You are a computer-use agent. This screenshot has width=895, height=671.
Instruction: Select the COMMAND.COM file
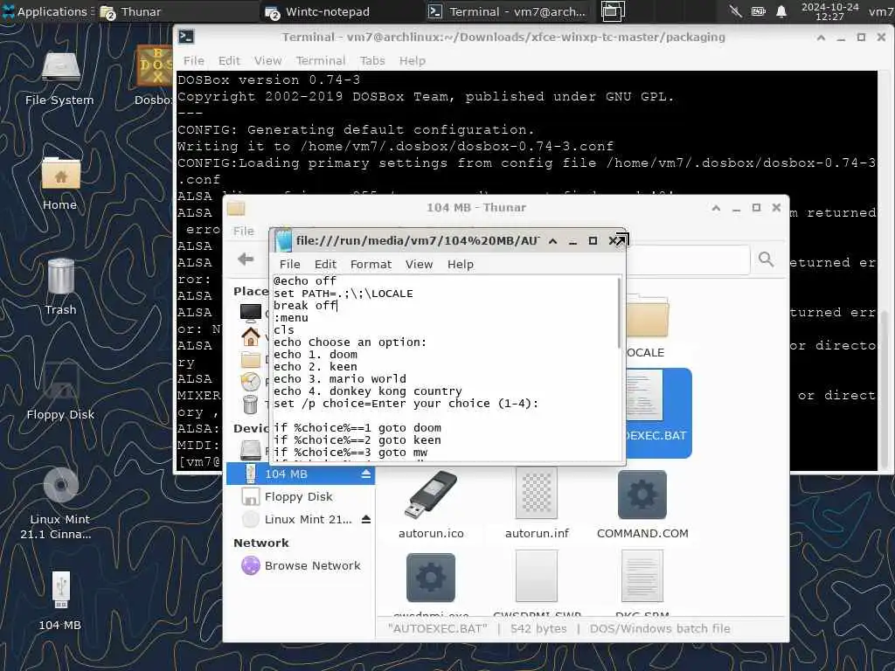[642, 505]
